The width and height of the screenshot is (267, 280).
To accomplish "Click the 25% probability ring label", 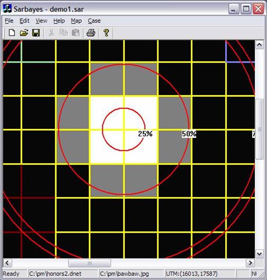I will (145, 134).
